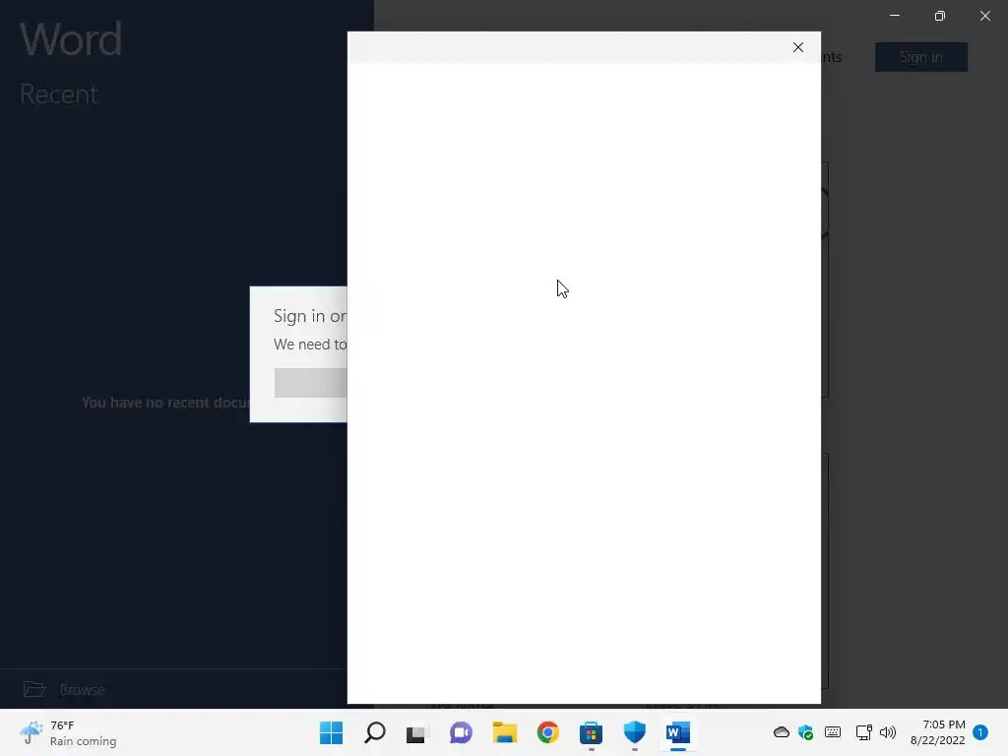Close the Word window
The width and height of the screenshot is (1008, 756).
(984, 16)
